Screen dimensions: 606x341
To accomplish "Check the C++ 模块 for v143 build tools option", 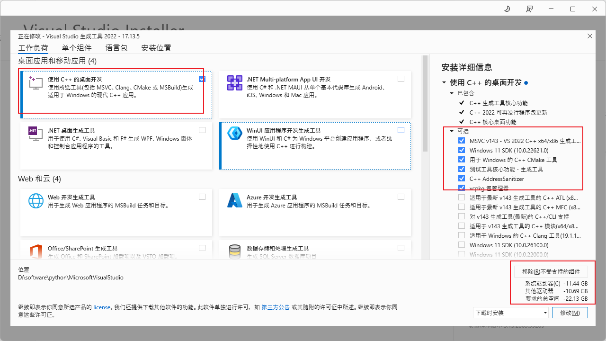I will point(462,226).
